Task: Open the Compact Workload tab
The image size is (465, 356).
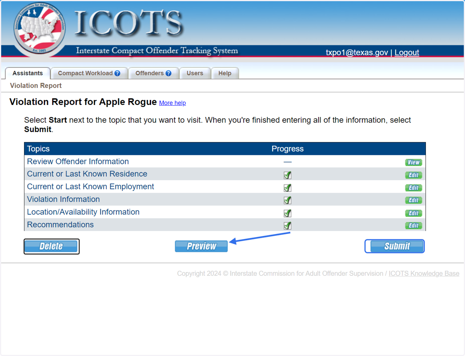Action: click(x=89, y=73)
